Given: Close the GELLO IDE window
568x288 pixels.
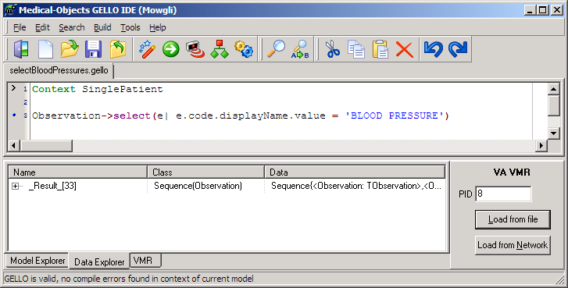Looking at the screenshot, I should click(x=557, y=10).
